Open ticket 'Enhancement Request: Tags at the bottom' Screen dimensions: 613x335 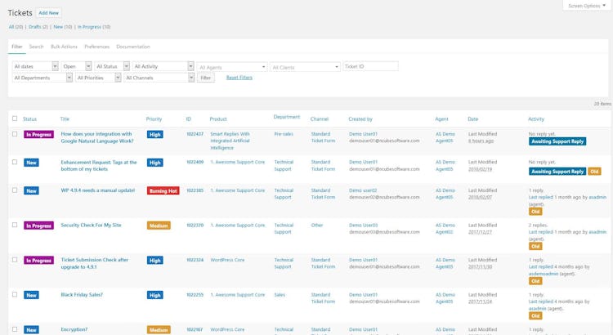[x=99, y=166]
